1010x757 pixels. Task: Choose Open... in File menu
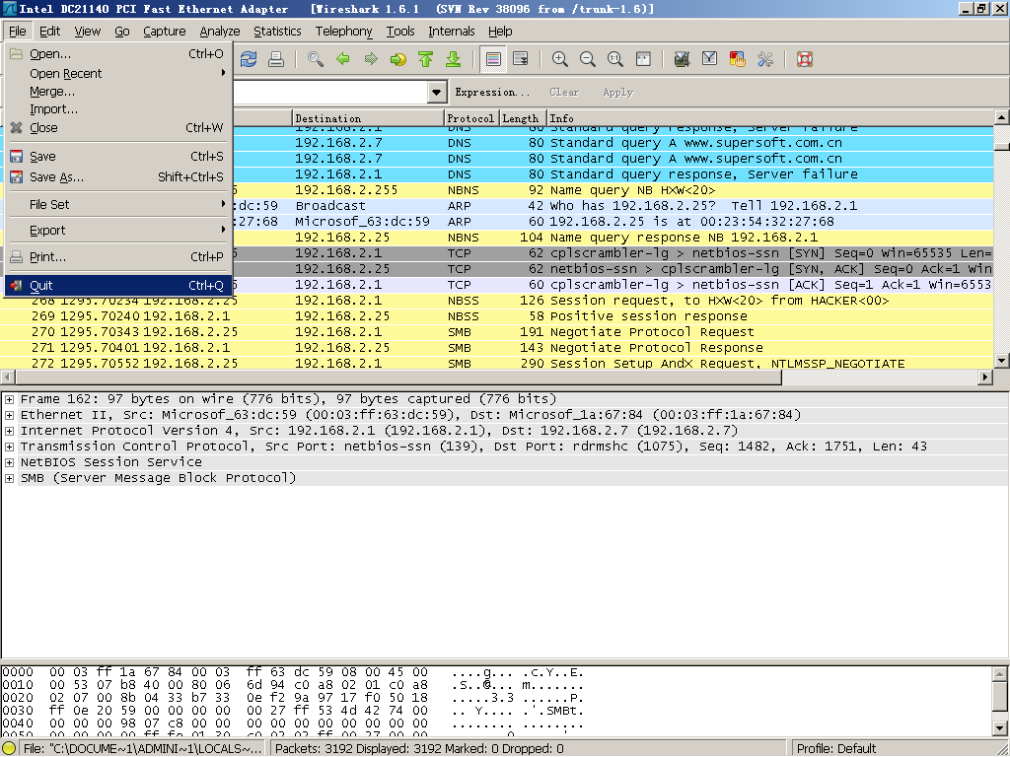(x=118, y=54)
